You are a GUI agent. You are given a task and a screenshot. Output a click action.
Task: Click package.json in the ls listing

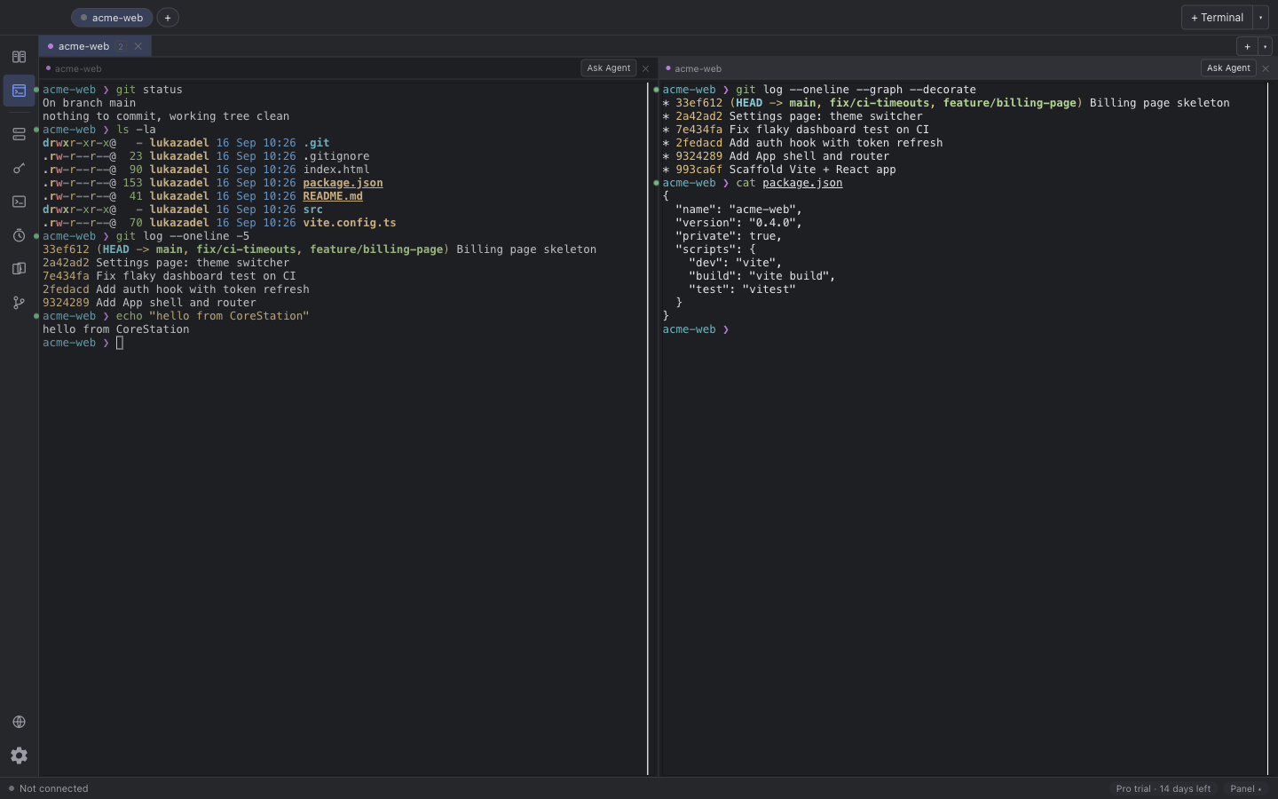343,183
